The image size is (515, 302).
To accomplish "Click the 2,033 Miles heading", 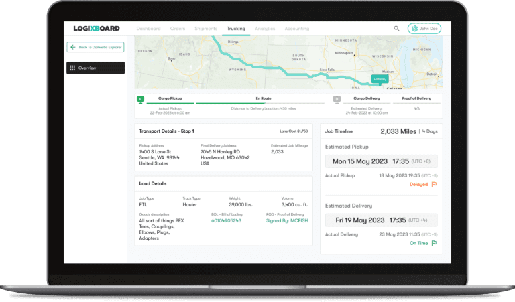I will 398,131.
